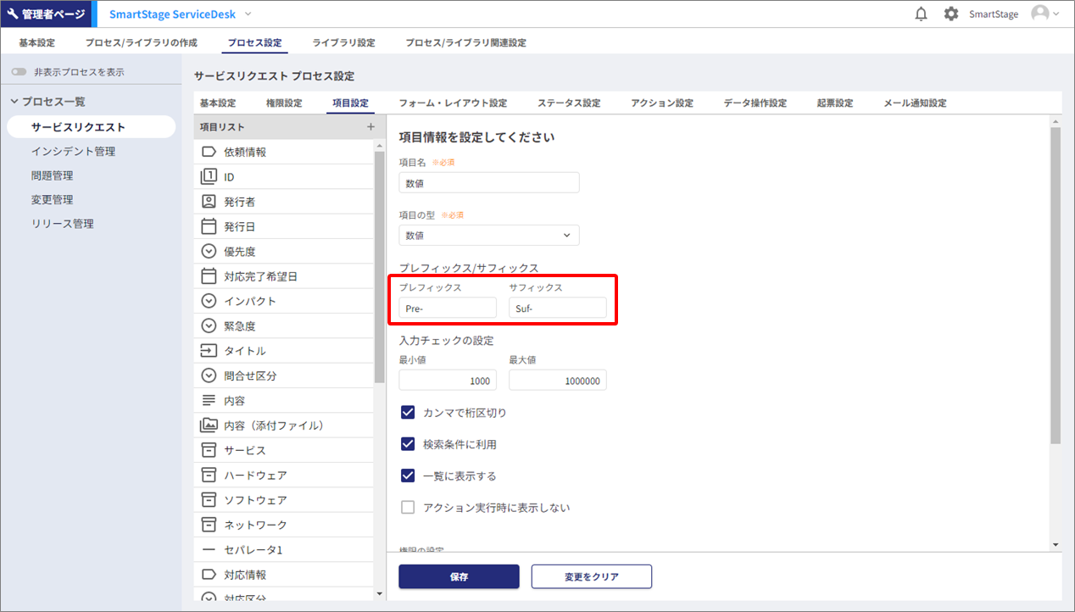Enable アクション実行時に表示しない checkbox
The height and width of the screenshot is (612, 1075).
[408, 508]
